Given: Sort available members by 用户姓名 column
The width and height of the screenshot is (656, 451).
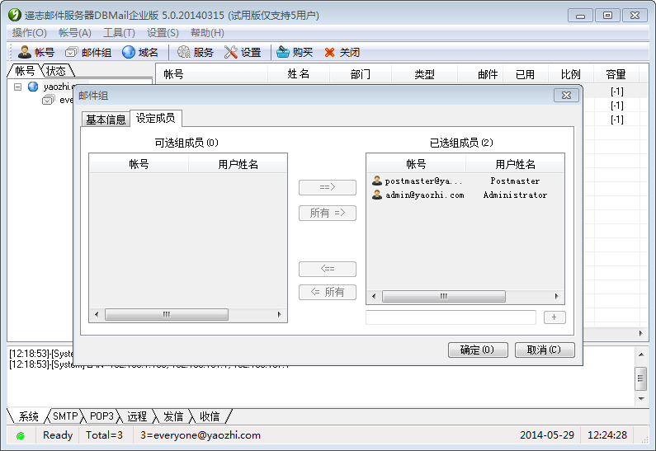Looking at the screenshot, I should pyautogui.click(x=238, y=164).
